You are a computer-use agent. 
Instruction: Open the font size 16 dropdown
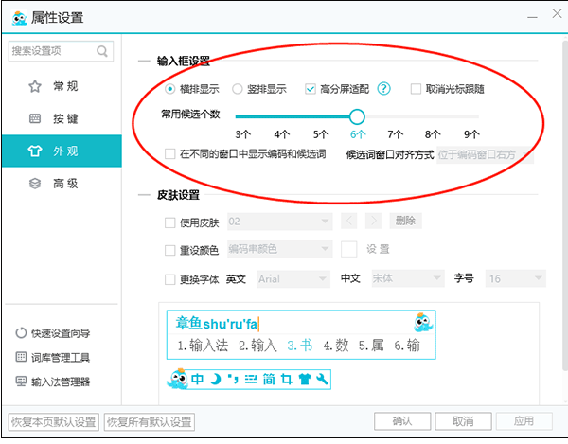tap(516, 278)
